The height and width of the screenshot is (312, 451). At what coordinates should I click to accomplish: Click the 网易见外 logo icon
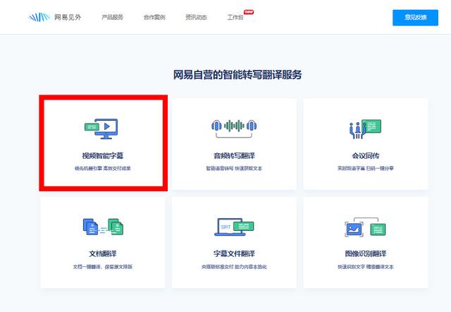pos(39,17)
